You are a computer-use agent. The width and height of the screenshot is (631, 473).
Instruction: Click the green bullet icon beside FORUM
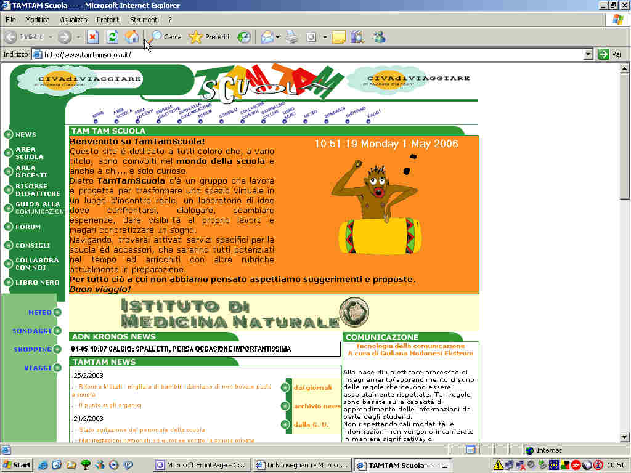click(9, 227)
